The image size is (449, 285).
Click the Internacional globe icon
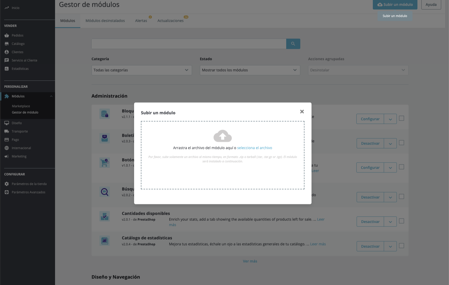click(x=7, y=148)
